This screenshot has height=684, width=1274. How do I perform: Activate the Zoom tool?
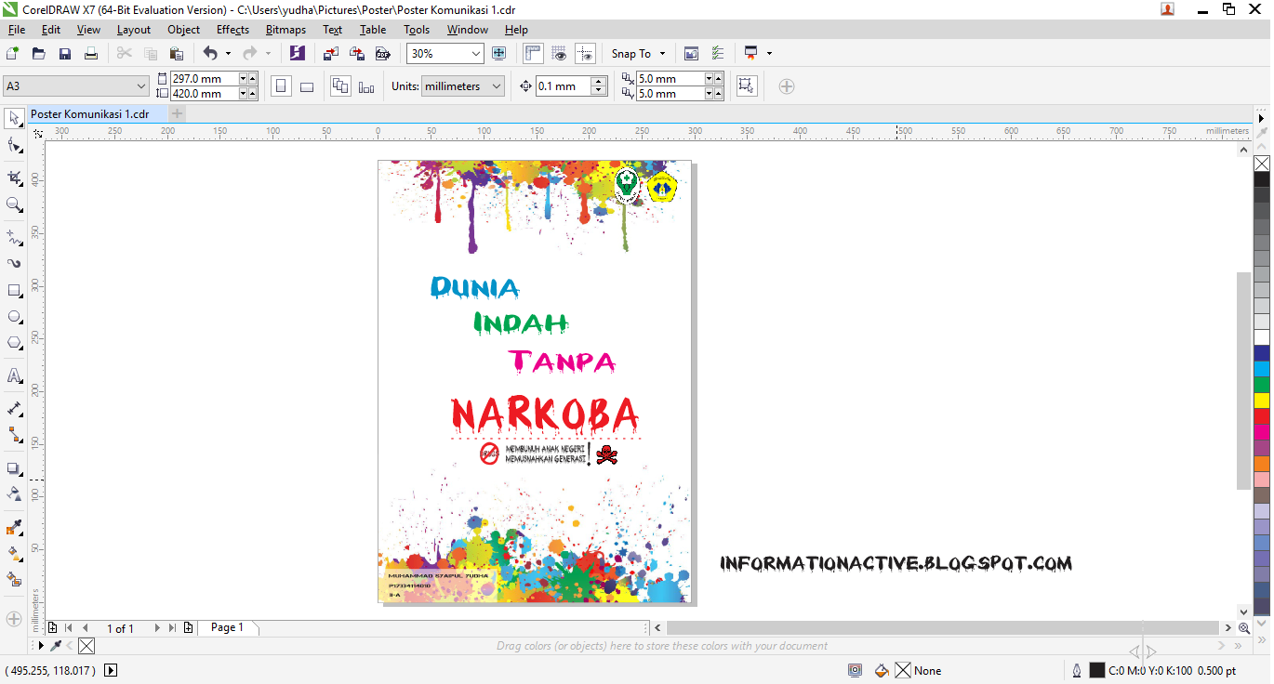[x=13, y=204]
